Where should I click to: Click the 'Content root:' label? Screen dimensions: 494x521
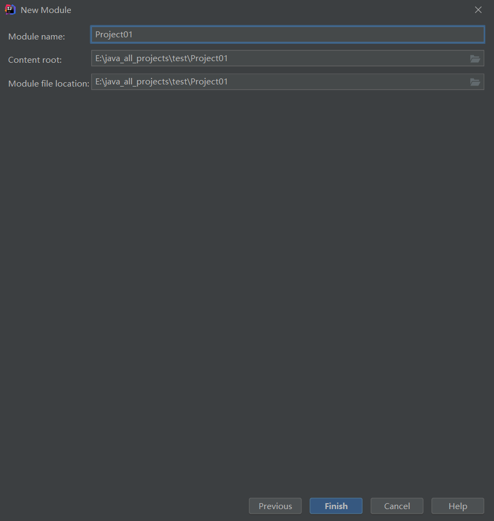pos(35,60)
